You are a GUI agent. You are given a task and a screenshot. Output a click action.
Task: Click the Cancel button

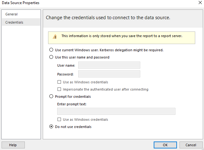coord(191,145)
